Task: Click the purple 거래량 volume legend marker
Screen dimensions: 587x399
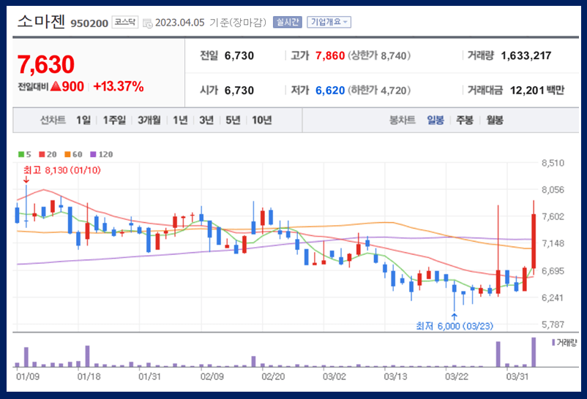Action: tap(553, 343)
